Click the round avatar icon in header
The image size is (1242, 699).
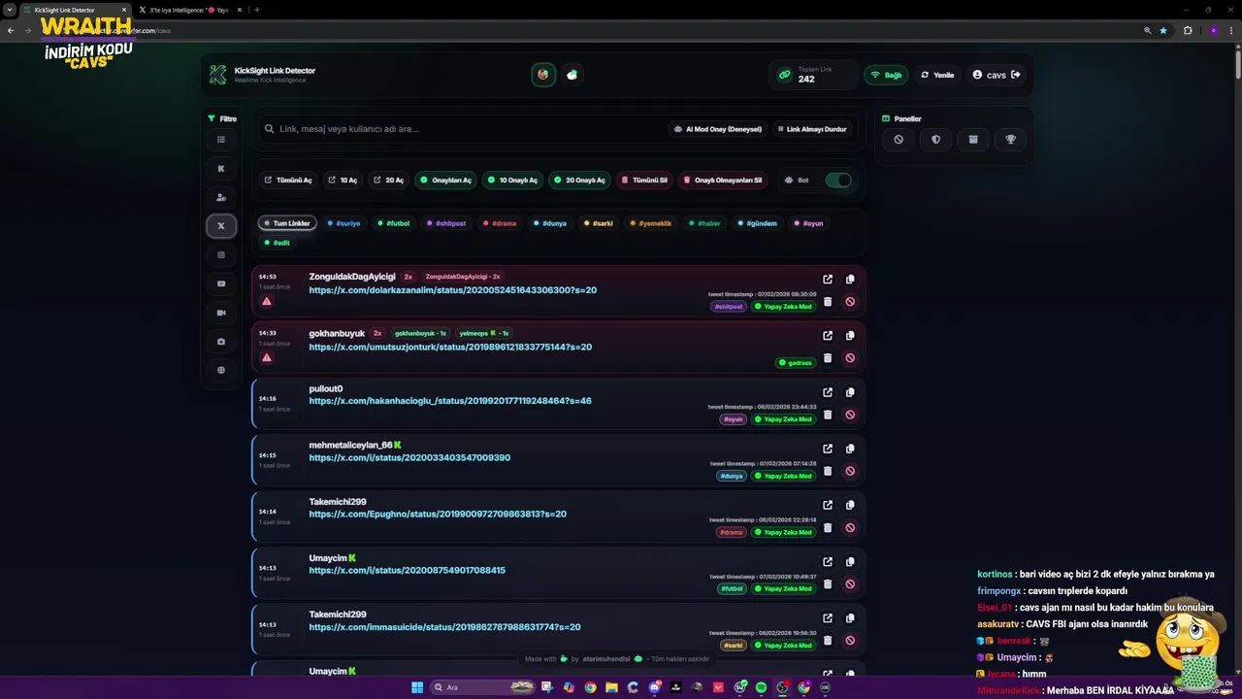(x=543, y=75)
